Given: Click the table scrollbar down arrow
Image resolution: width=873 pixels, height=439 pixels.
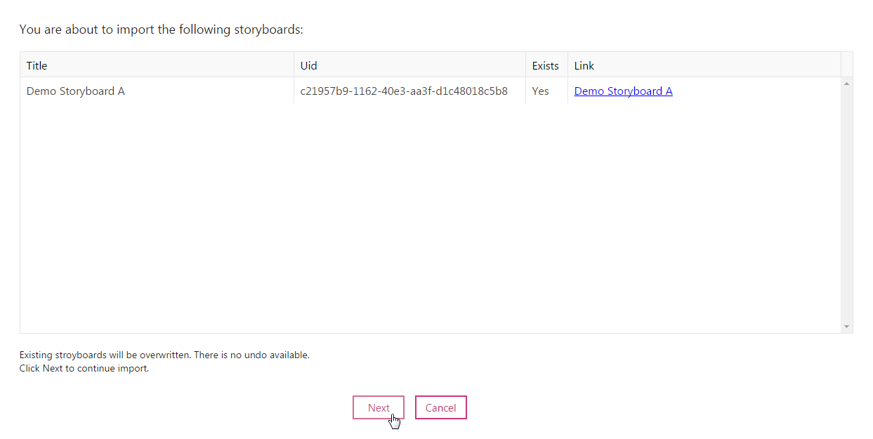Looking at the screenshot, I should coord(847,327).
